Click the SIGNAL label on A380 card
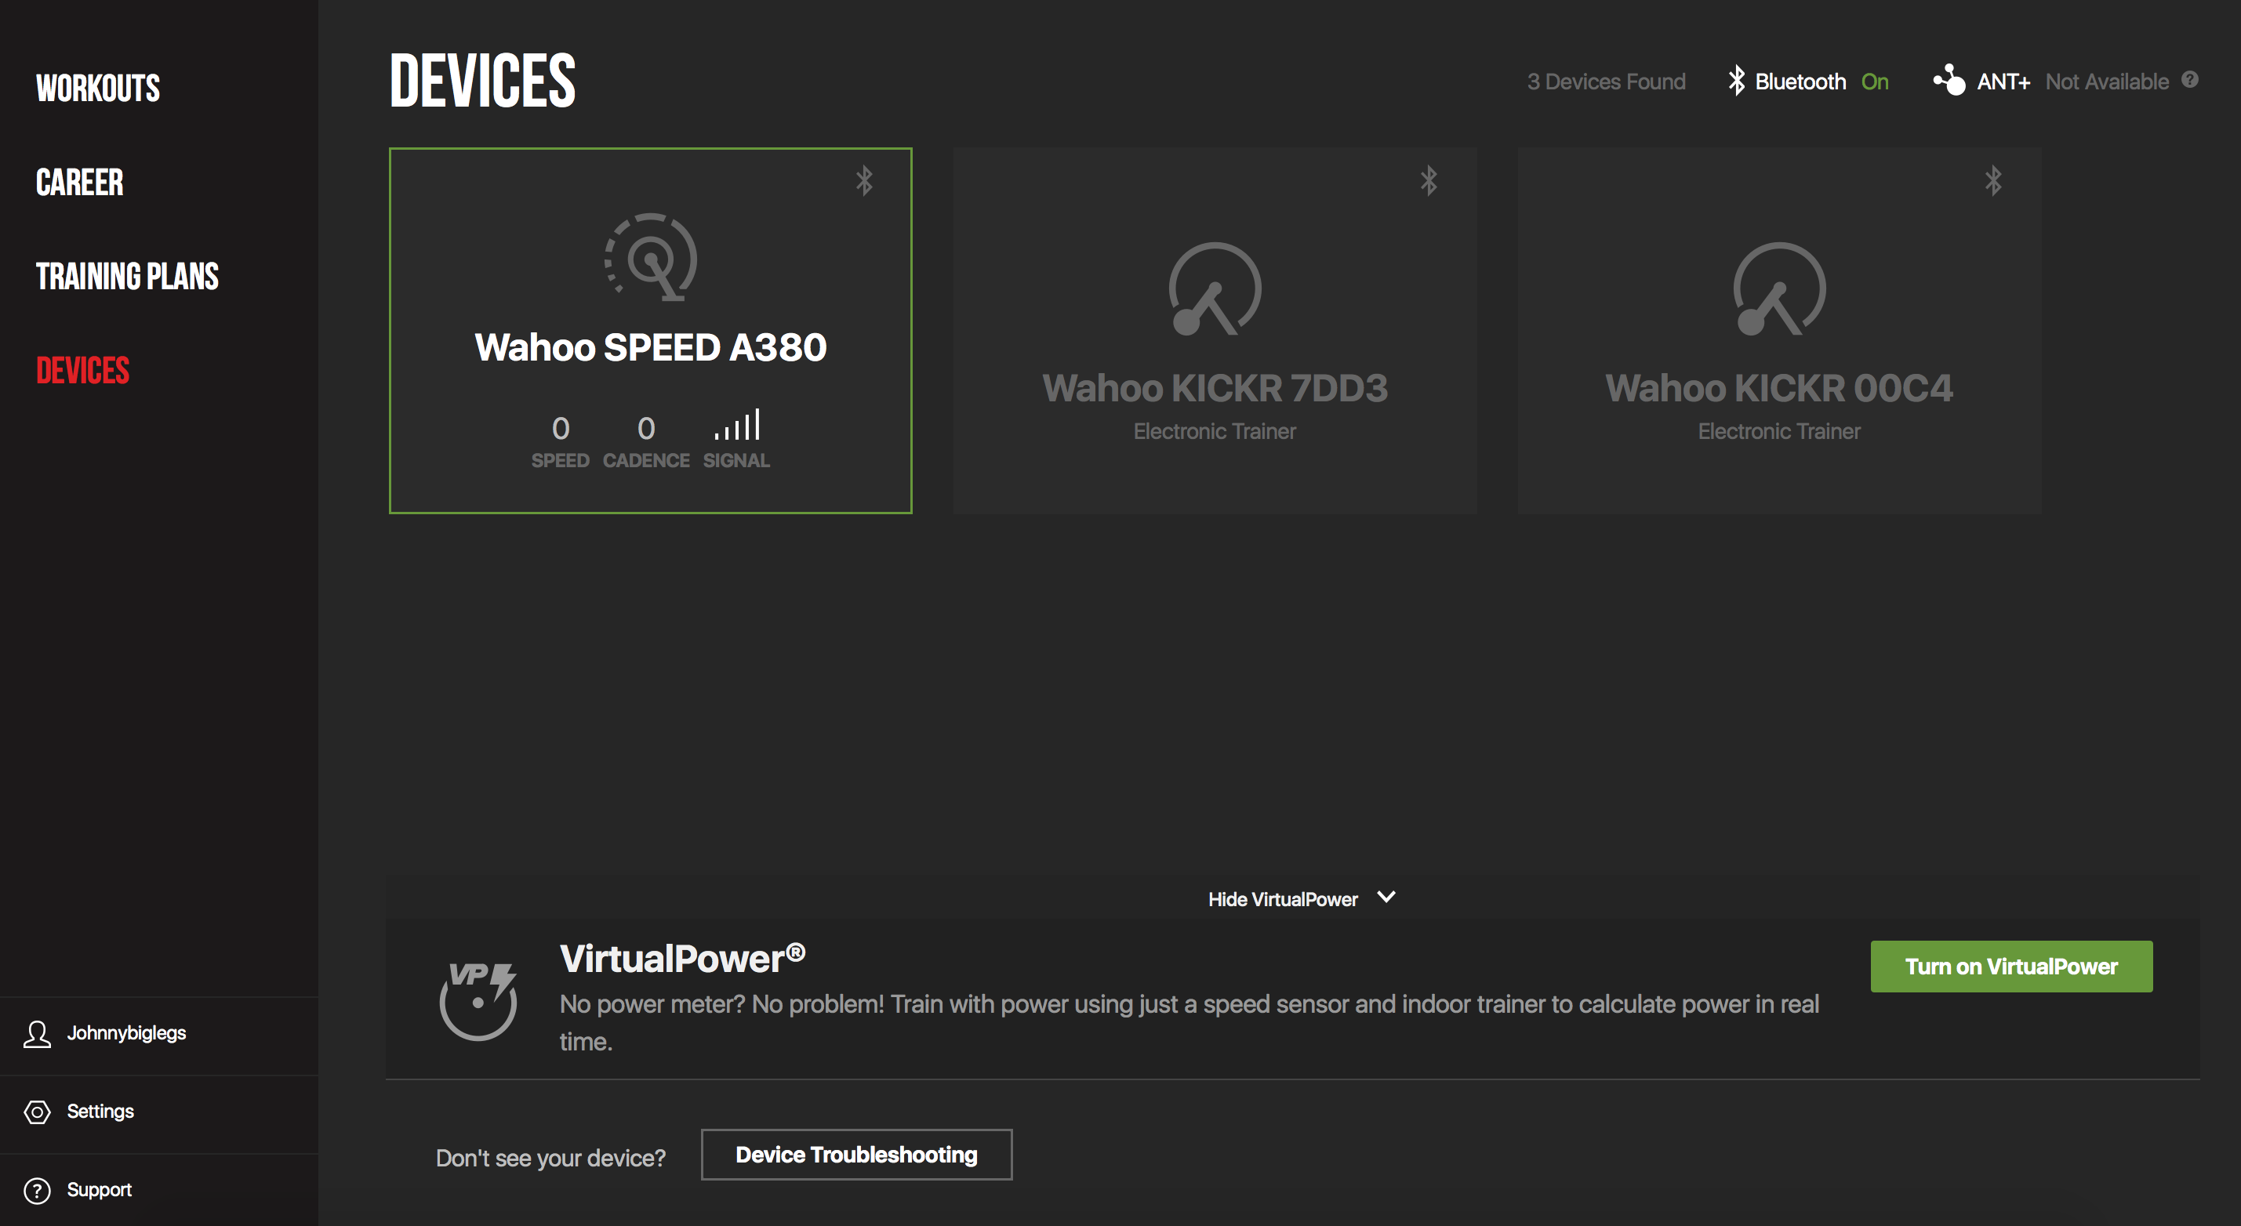Viewport: 2241px width, 1226px height. pyautogui.click(x=736, y=461)
